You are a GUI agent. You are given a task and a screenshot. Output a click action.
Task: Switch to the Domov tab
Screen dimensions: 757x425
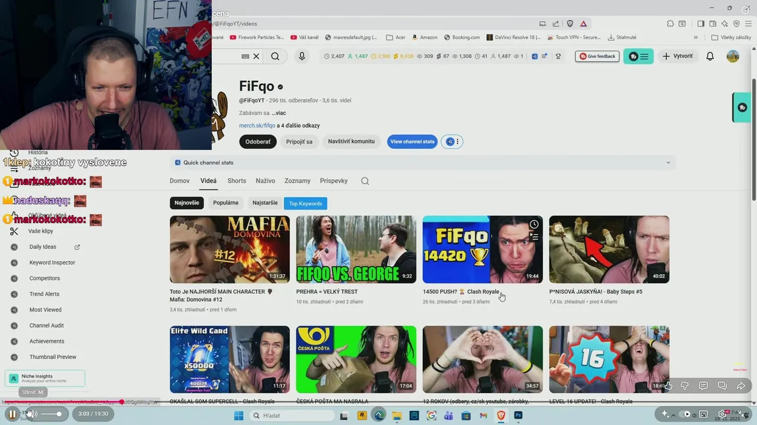pyautogui.click(x=180, y=181)
